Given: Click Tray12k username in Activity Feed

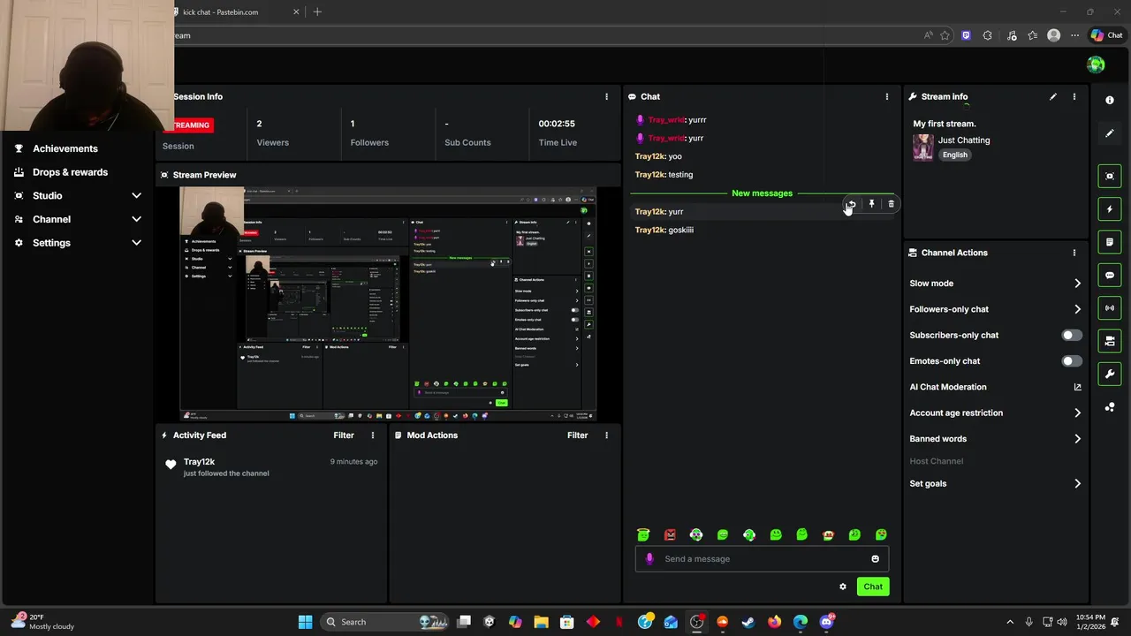Looking at the screenshot, I should [200, 462].
